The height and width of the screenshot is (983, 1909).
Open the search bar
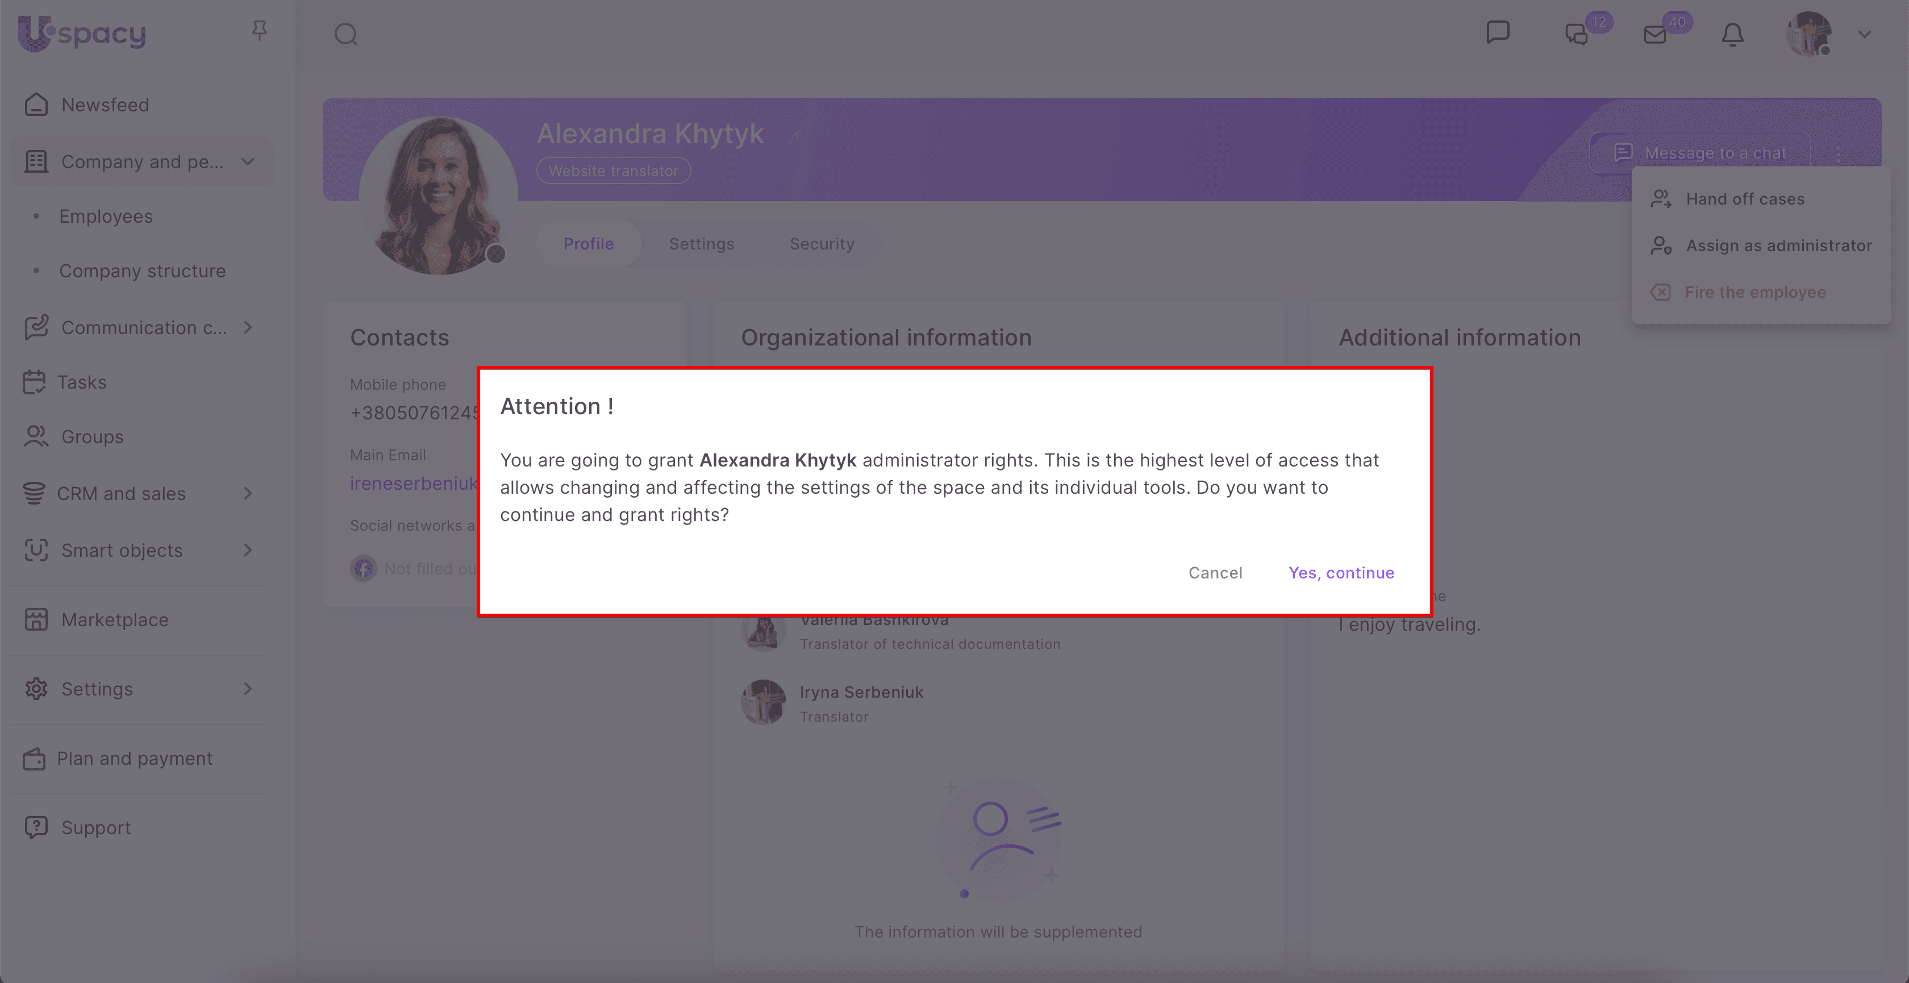tap(345, 34)
